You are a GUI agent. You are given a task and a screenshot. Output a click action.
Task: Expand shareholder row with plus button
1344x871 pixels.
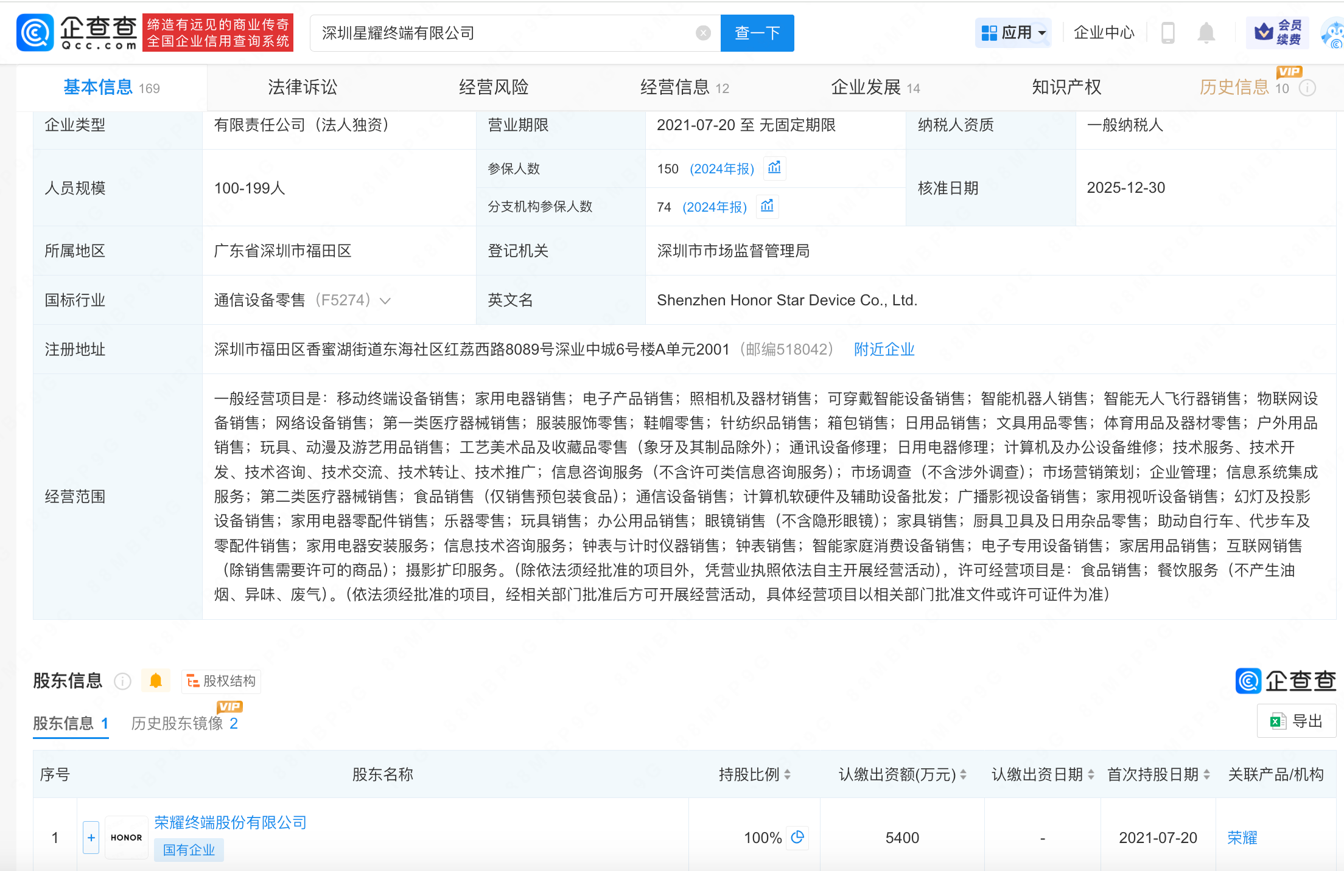[x=91, y=838]
